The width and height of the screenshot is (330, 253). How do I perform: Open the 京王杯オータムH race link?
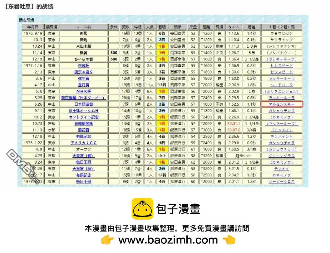[84, 111]
